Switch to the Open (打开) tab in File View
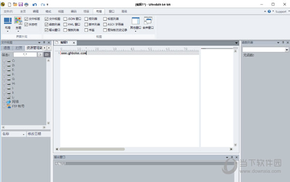Viewport: 290px width, 182px height. (19, 48)
